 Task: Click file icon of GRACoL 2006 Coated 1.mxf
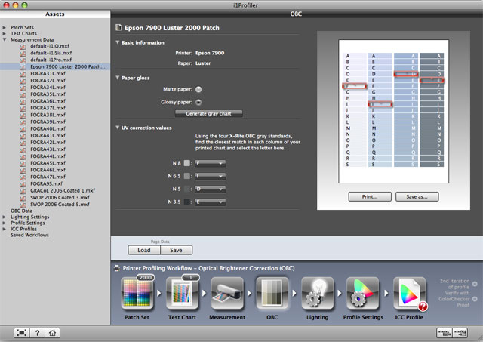pos(23,190)
